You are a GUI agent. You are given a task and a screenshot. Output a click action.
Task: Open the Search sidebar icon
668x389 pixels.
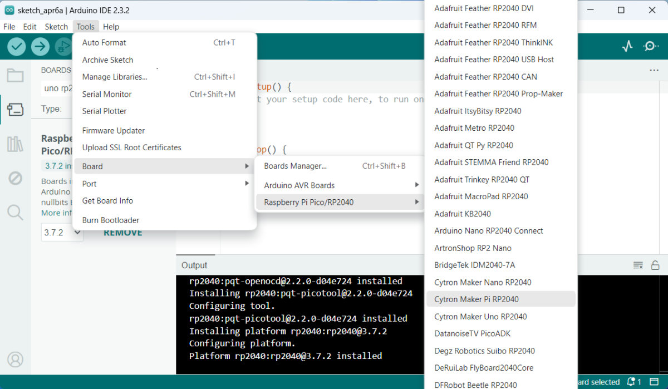pos(15,212)
